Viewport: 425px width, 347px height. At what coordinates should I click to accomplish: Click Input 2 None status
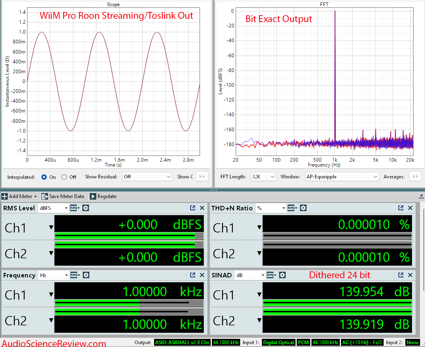413,342
